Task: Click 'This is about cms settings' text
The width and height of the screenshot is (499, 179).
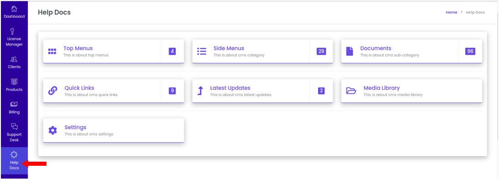Action: click(x=89, y=134)
